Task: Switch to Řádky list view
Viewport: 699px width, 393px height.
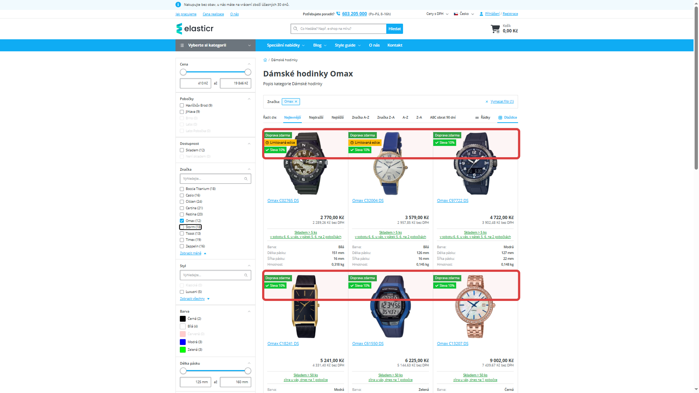Action: click(x=483, y=118)
